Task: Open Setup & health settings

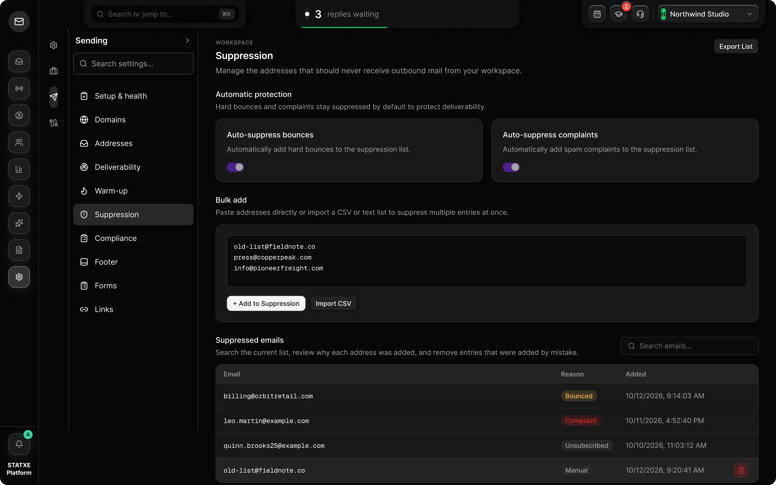Action: pyautogui.click(x=133, y=96)
